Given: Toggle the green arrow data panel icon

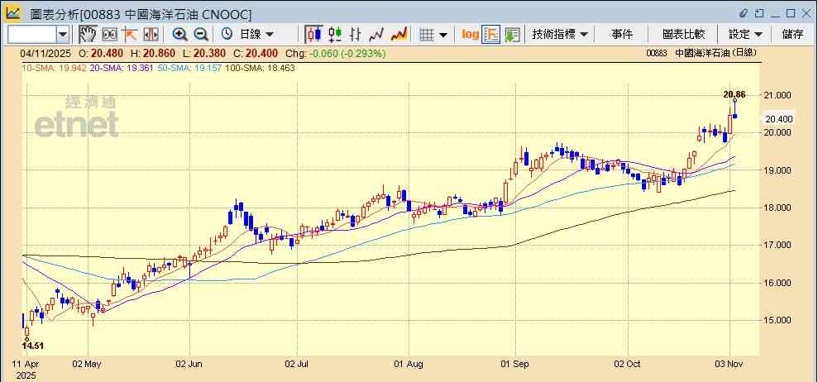Looking at the screenshot, I should coord(512,34).
